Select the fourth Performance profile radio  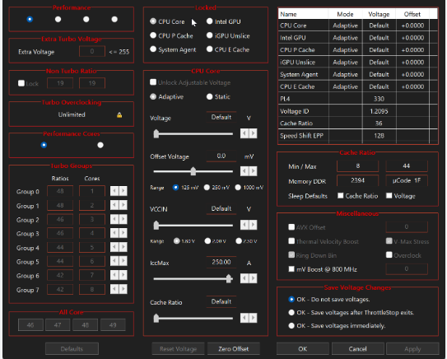(x=114, y=19)
